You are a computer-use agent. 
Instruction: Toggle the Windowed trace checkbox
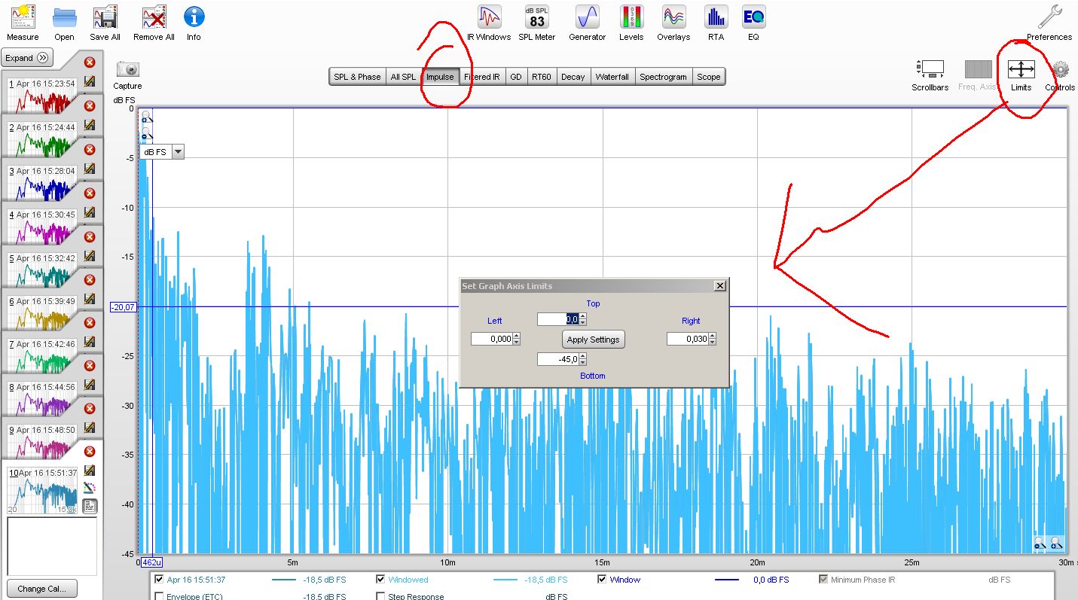(380, 580)
